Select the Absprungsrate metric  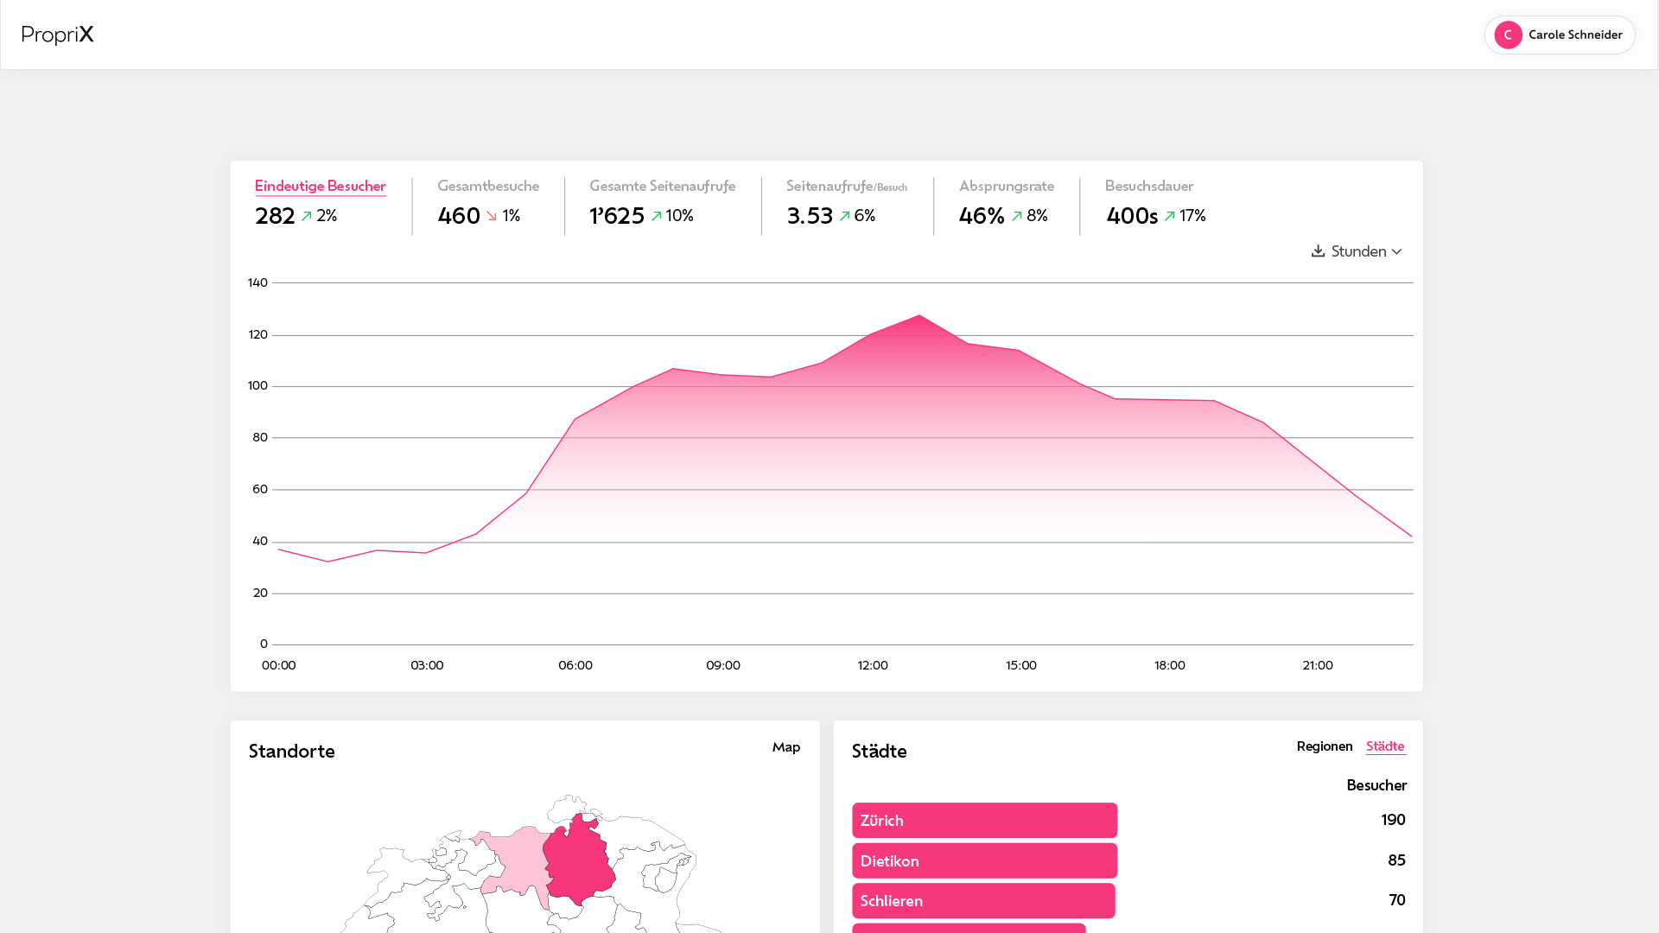click(1006, 186)
